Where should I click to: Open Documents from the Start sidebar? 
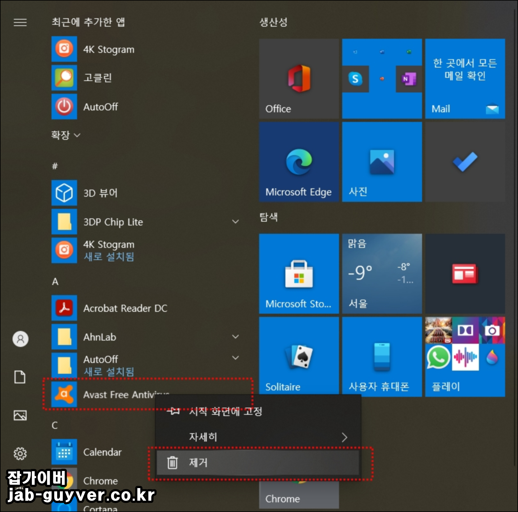click(x=20, y=377)
